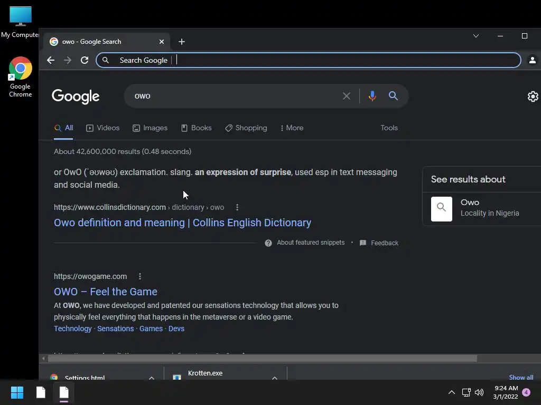Switch to the Shopping tab
Image resolution: width=541 pixels, height=405 pixels.
246,128
